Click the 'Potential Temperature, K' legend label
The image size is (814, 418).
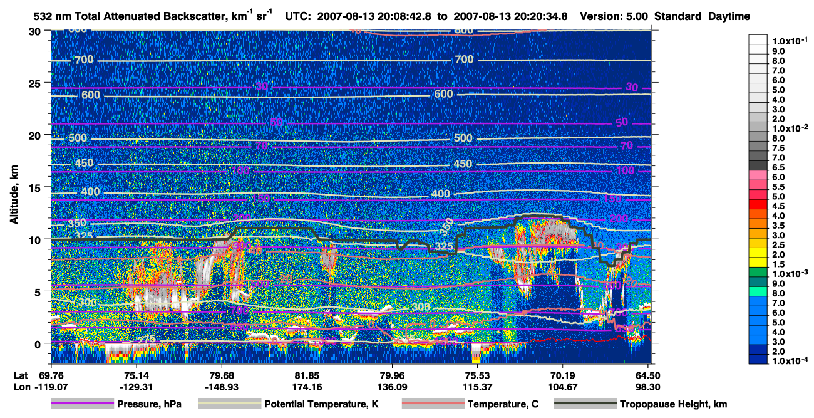[321, 405]
